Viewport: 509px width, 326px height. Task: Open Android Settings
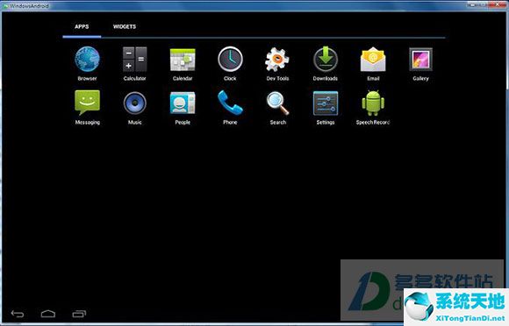point(326,107)
